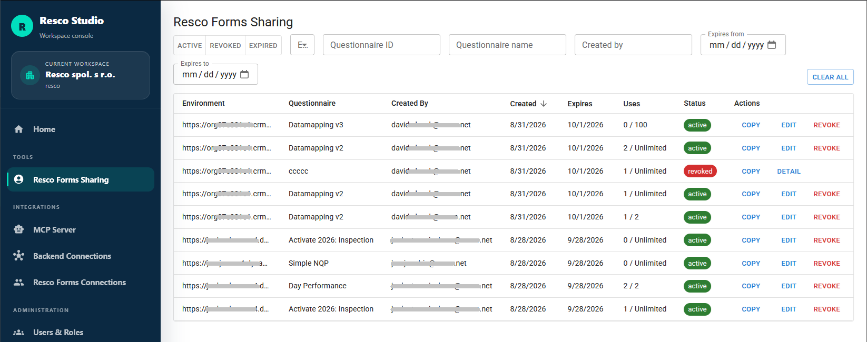Click the Resco Studio logo icon
This screenshot has width=867, height=342.
coord(22,26)
